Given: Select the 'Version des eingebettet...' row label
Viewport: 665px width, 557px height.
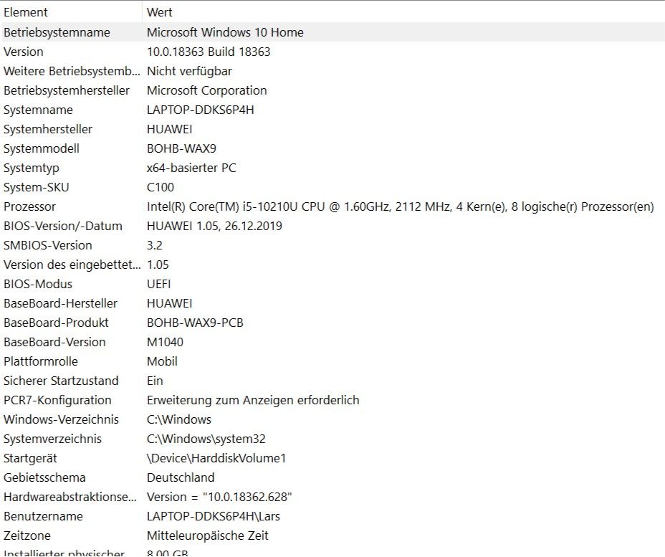Looking at the screenshot, I should click(x=72, y=265).
